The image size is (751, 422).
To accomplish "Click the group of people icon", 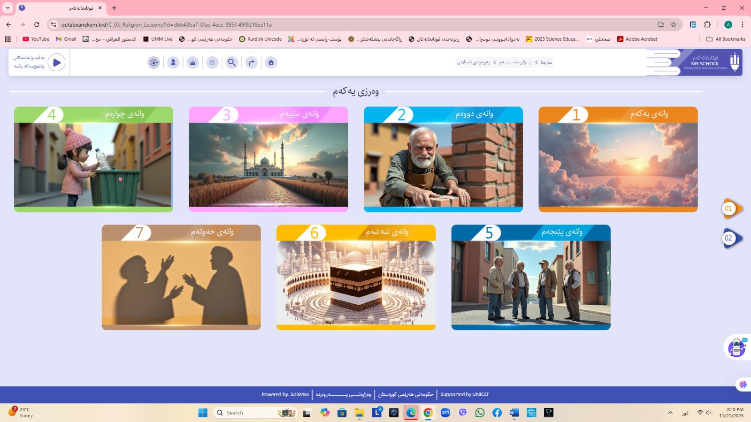I will click(193, 62).
